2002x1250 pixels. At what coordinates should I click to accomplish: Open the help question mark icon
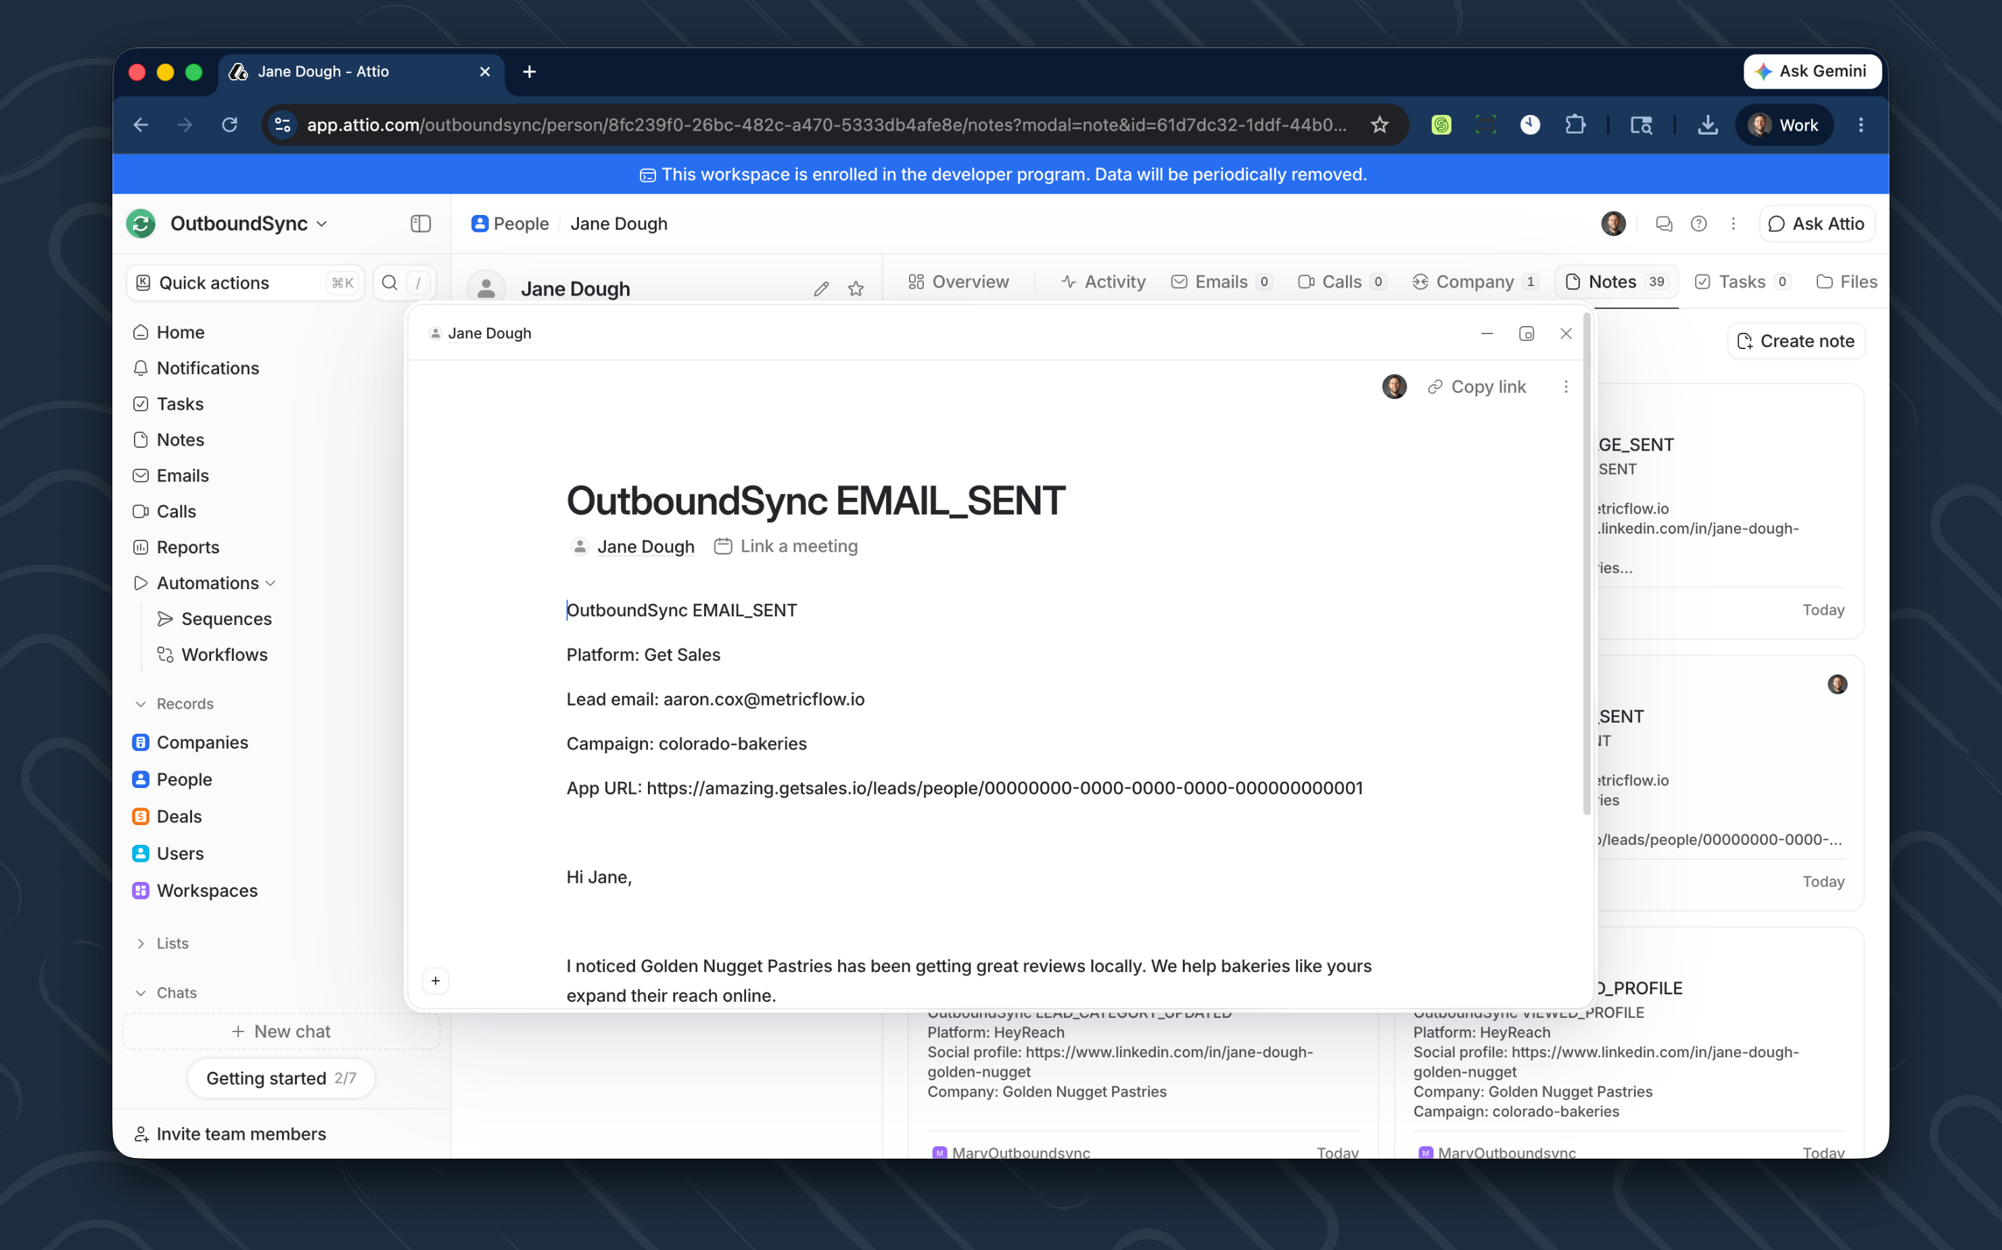1698,223
